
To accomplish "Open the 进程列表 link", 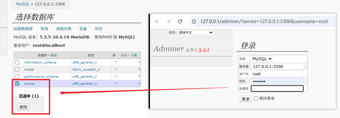I will pyautogui.click(x=64, y=29).
